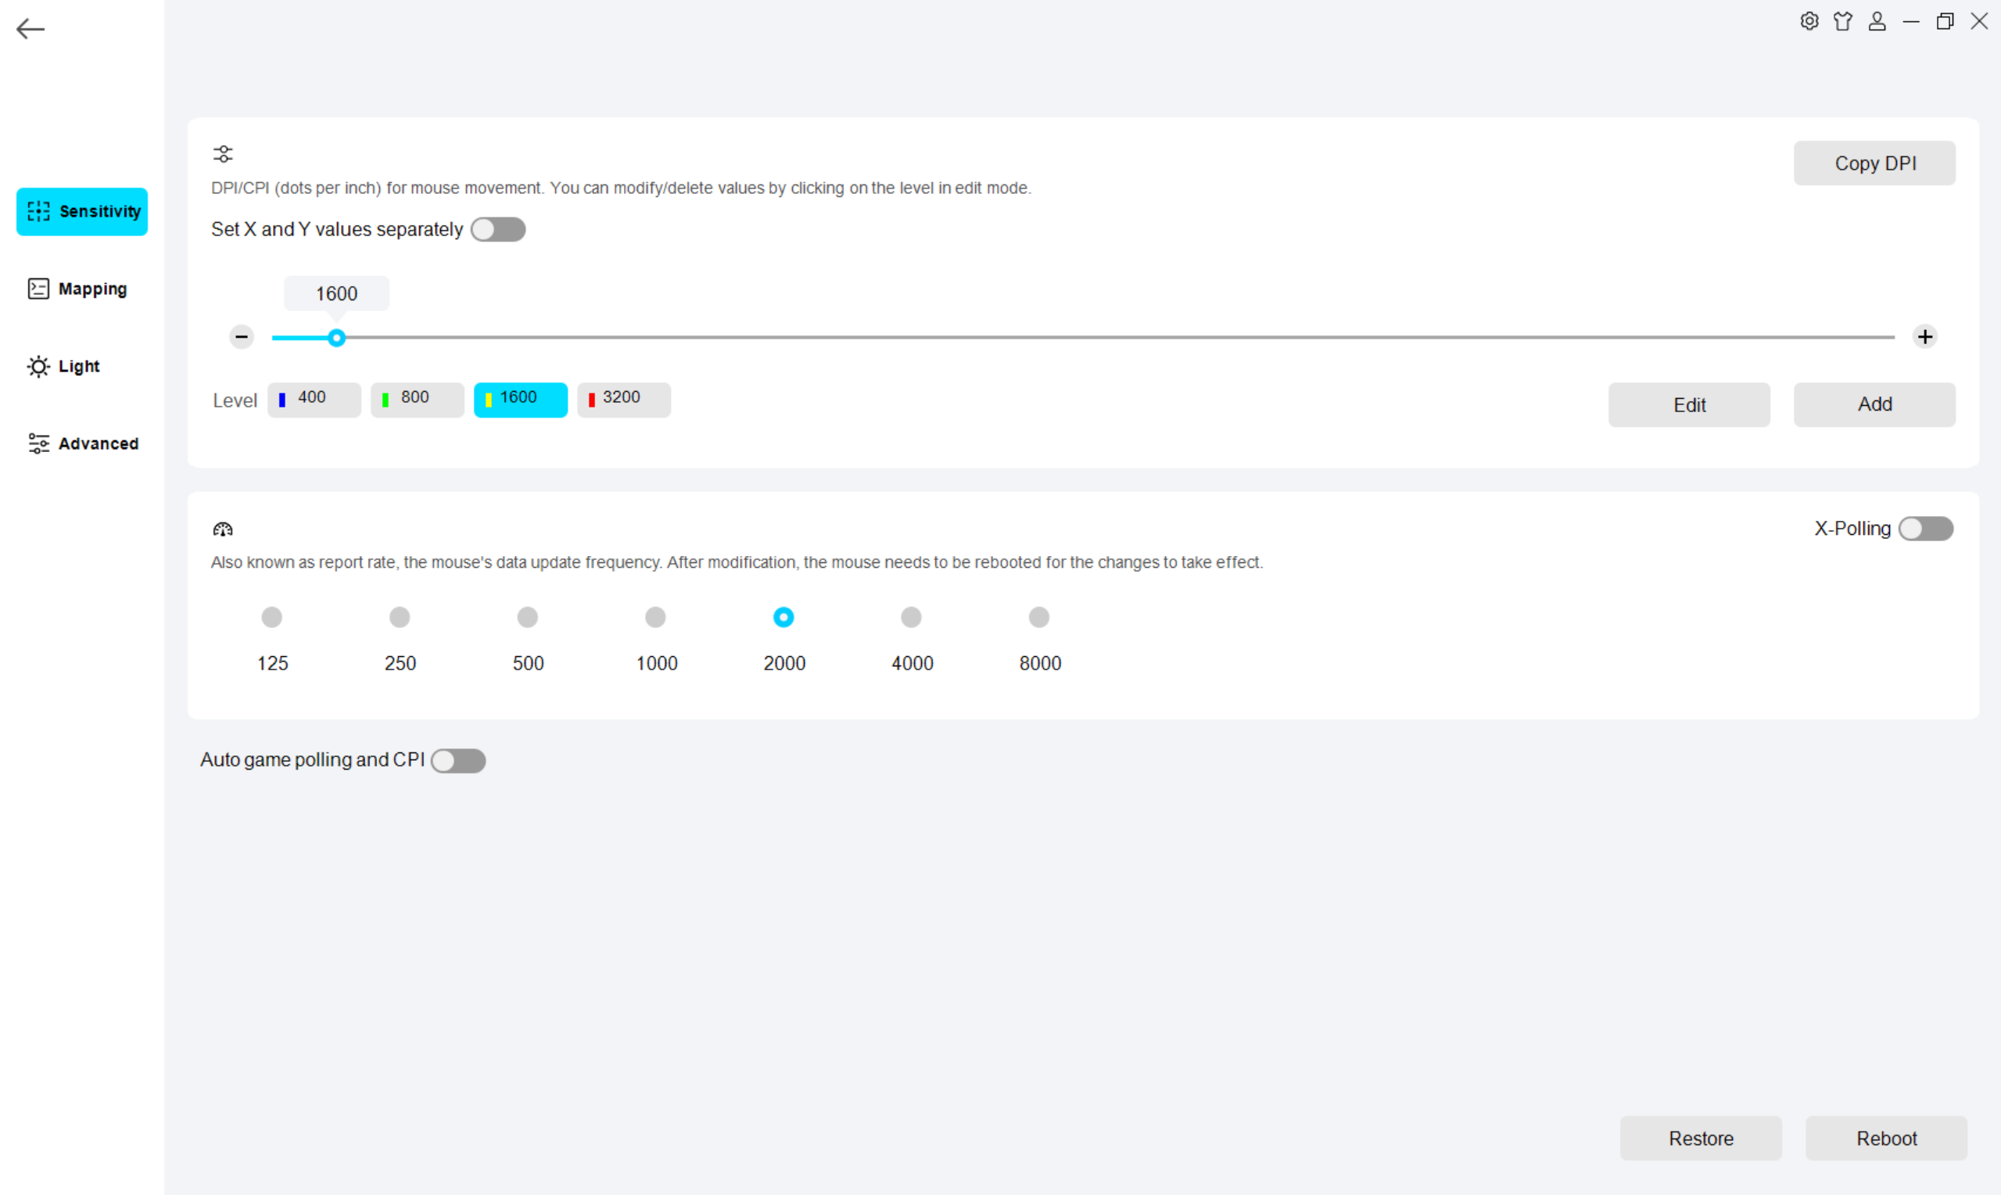Viewport: 2001px width, 1195px height.
Task: Turn on the X-Polling switch
Action: [x=1925, y=528]
